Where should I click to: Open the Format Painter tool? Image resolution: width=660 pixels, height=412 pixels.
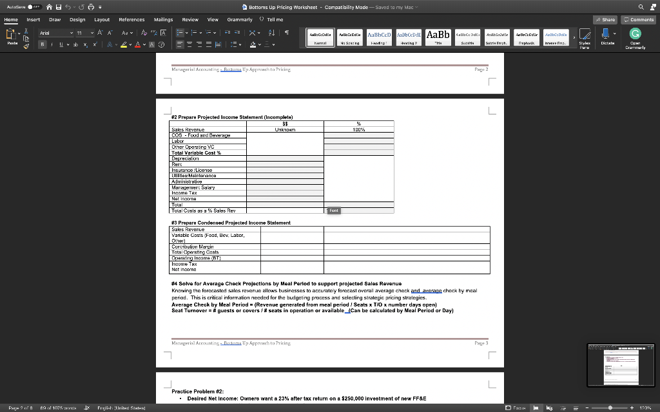[26, 46]
